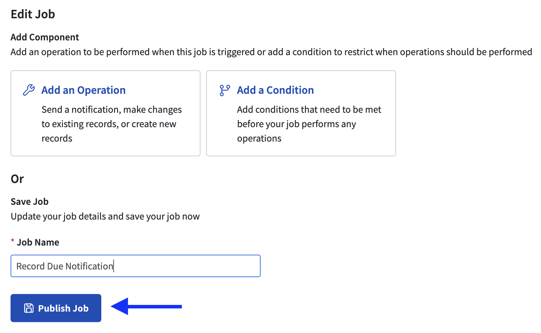Focus the Job Name input field

(x=135, y=266)
